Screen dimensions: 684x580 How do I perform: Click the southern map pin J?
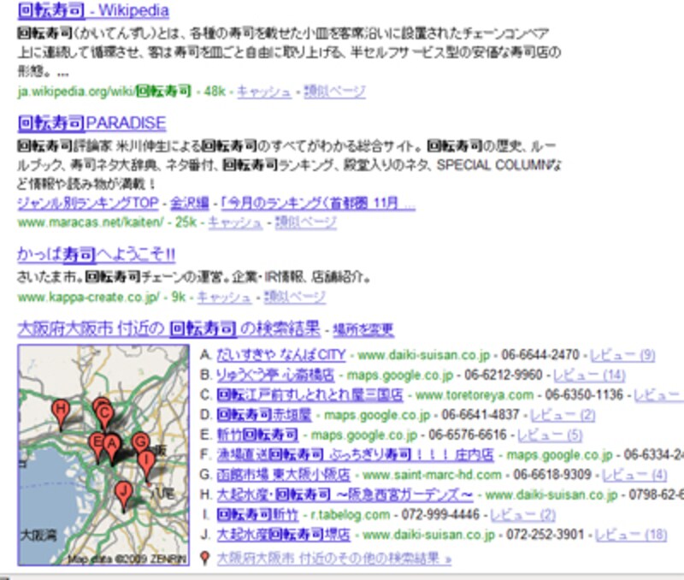[124, 491]
